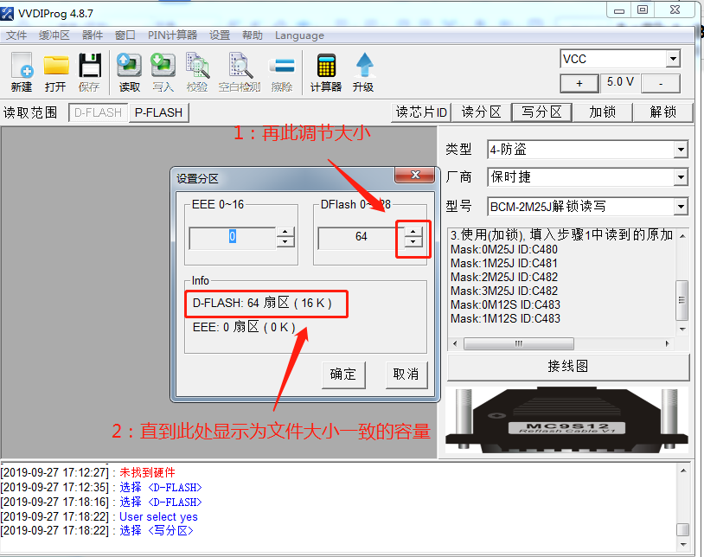Click the 升级 (Upgrade) arrow icon
The width and height of the screenshot is (704, 557).
(x=364, y=72)
